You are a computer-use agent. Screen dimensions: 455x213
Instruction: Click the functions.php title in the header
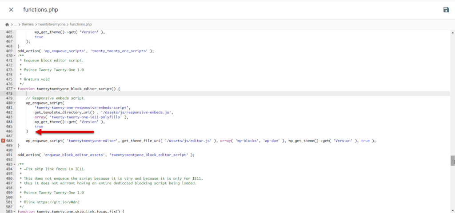[40, 10]
